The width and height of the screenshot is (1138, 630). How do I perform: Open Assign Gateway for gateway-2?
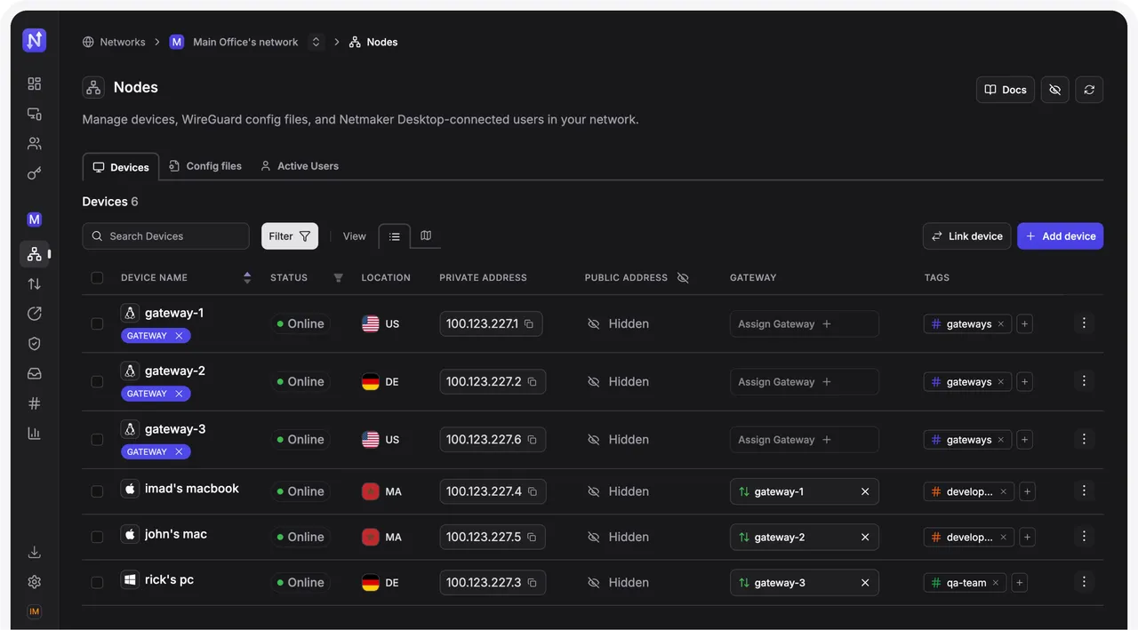click(x=805, y=382)
